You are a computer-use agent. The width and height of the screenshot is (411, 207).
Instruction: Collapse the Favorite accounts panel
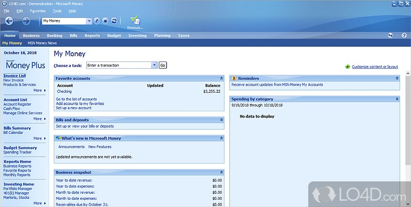(221, 78)
